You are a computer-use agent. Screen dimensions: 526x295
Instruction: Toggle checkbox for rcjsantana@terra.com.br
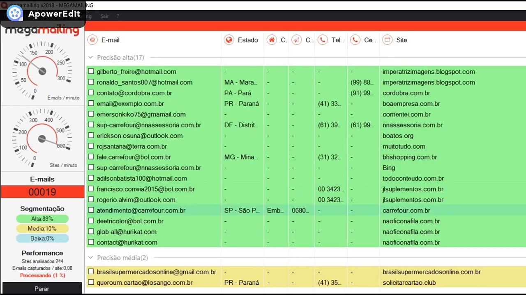pyautogui.click(x=91, y=146)
